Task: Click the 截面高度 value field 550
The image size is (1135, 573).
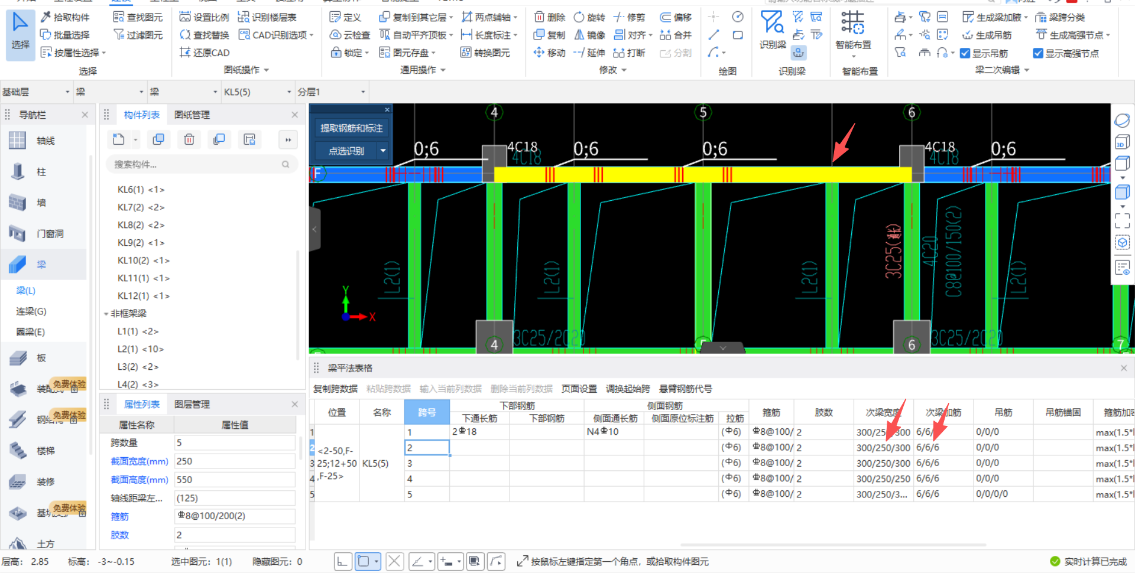Action: tap(235, 480)
